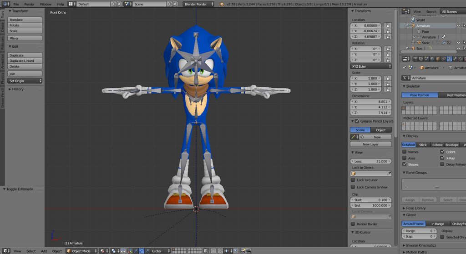The height and width of the screenshot is (254, 466).
Task: Click the Translate button
Action: (x=25, y=20)
